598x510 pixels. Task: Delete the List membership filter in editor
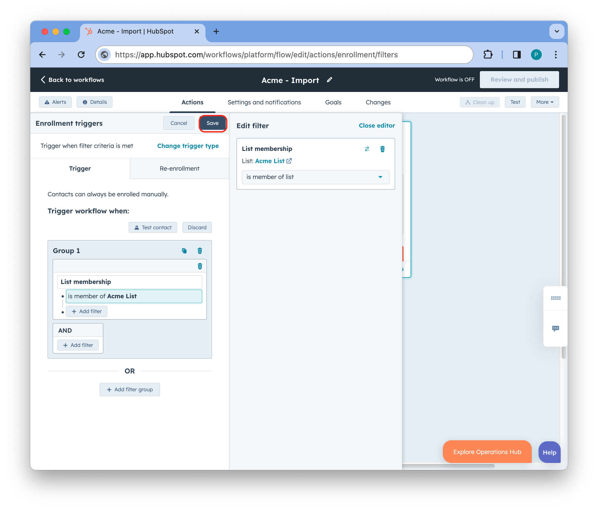383,149
